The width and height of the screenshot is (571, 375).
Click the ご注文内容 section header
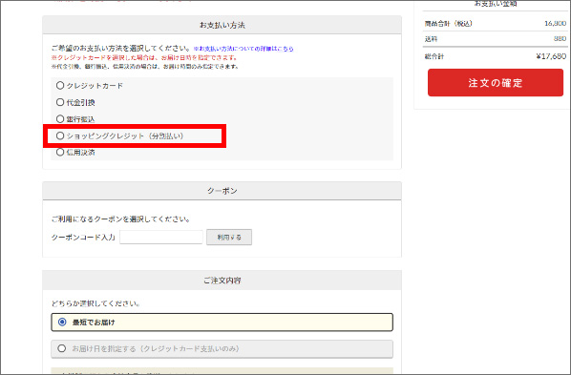[x=222, y=281]
